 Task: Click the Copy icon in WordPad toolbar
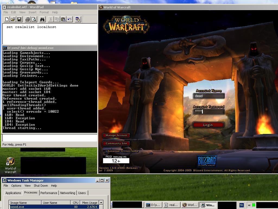pos(57,19)
